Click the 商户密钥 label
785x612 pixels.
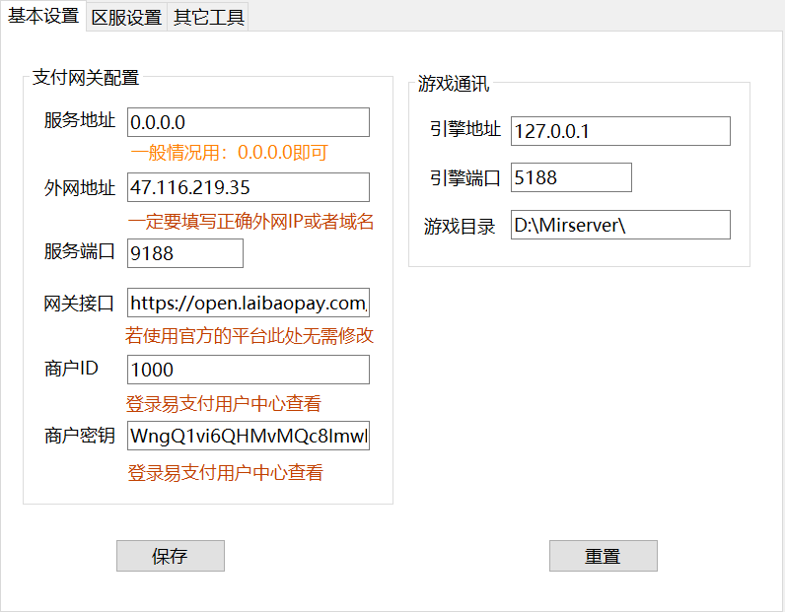click(80, 436)
